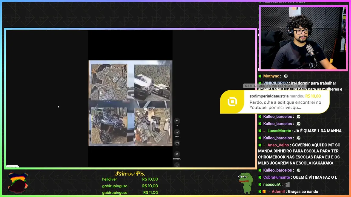351x197 pixels.
Task: Open Adernil chat username
Action: tap(278, 192)
